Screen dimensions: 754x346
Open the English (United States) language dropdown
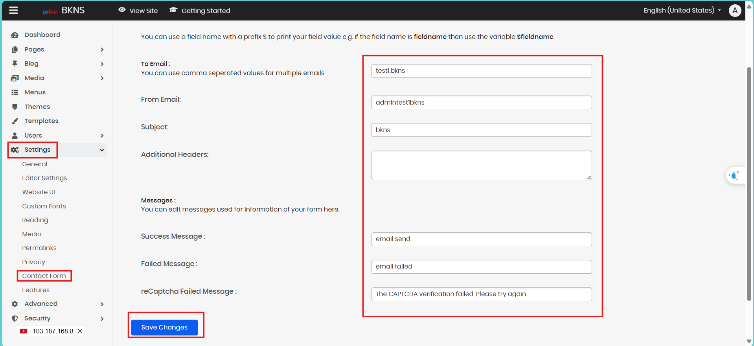point(682,10)
